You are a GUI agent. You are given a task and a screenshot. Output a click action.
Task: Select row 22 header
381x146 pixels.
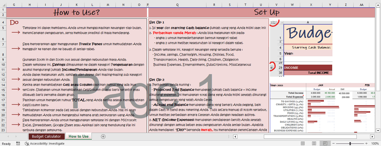pyautogui.click(x=3, y=125)
